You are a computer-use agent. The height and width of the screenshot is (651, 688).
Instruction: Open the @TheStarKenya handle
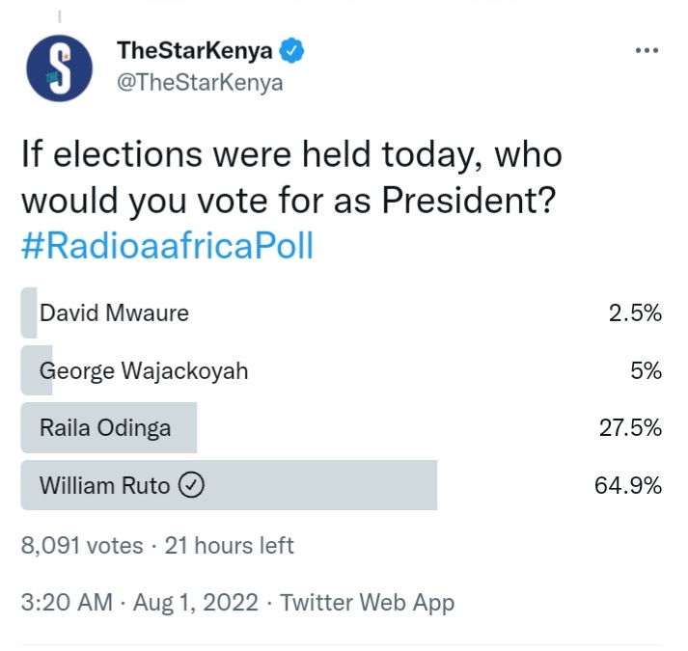(200, 83)
